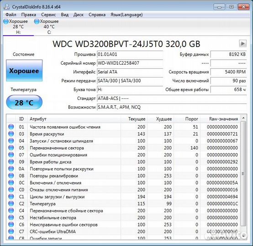Viewport: 253px width, 246px height.
Task: Click status icon for attribute 05
Action: [11, 148]
